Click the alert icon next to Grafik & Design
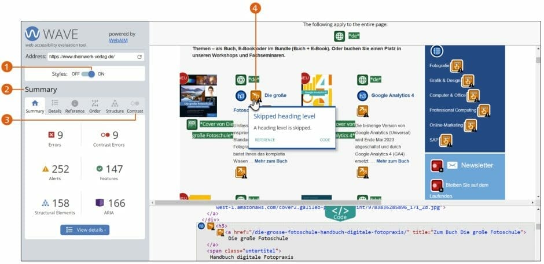Viewport: 544px width, 264px height. tap(468, 81)
